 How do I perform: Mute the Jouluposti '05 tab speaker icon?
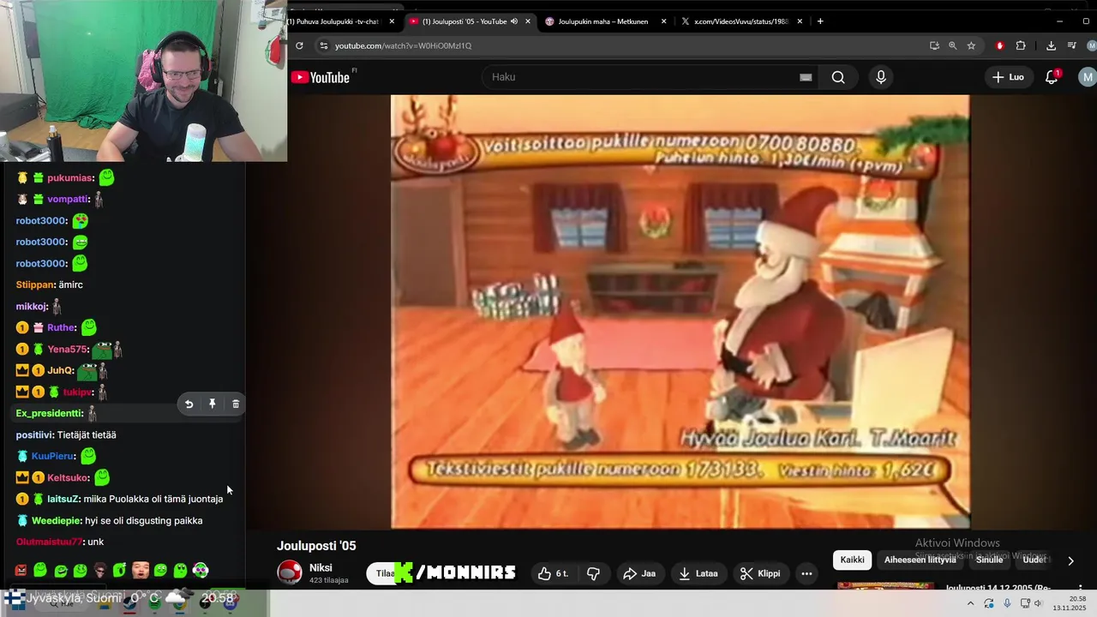[514, 21]
